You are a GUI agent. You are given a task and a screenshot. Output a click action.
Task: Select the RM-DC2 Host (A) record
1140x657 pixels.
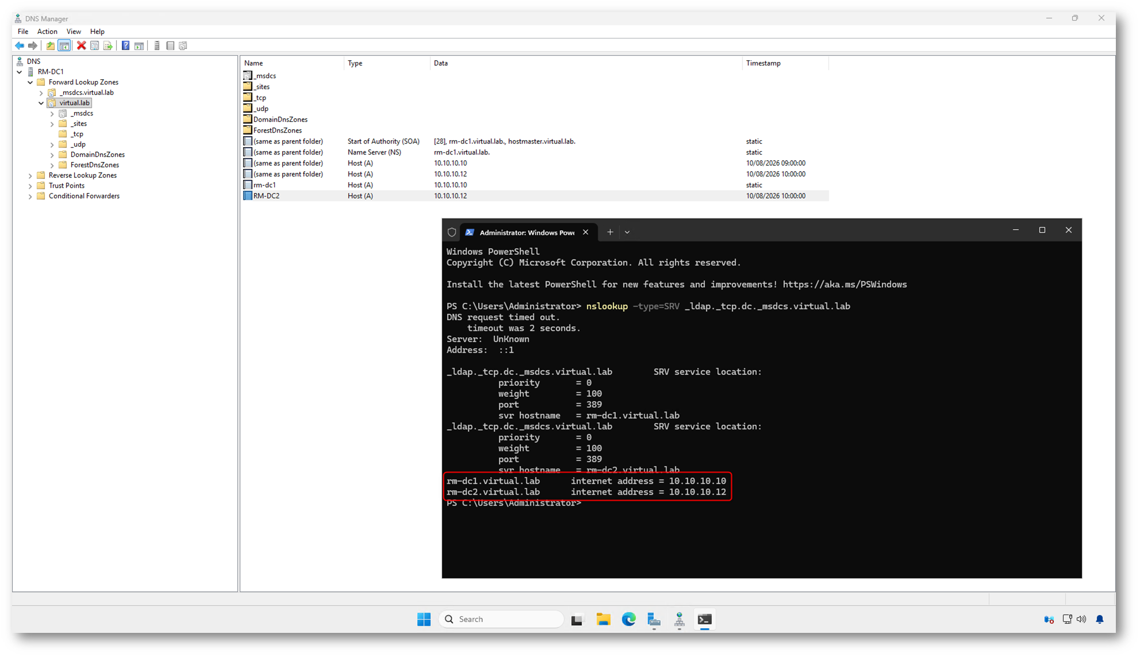(x=535, y=196)
